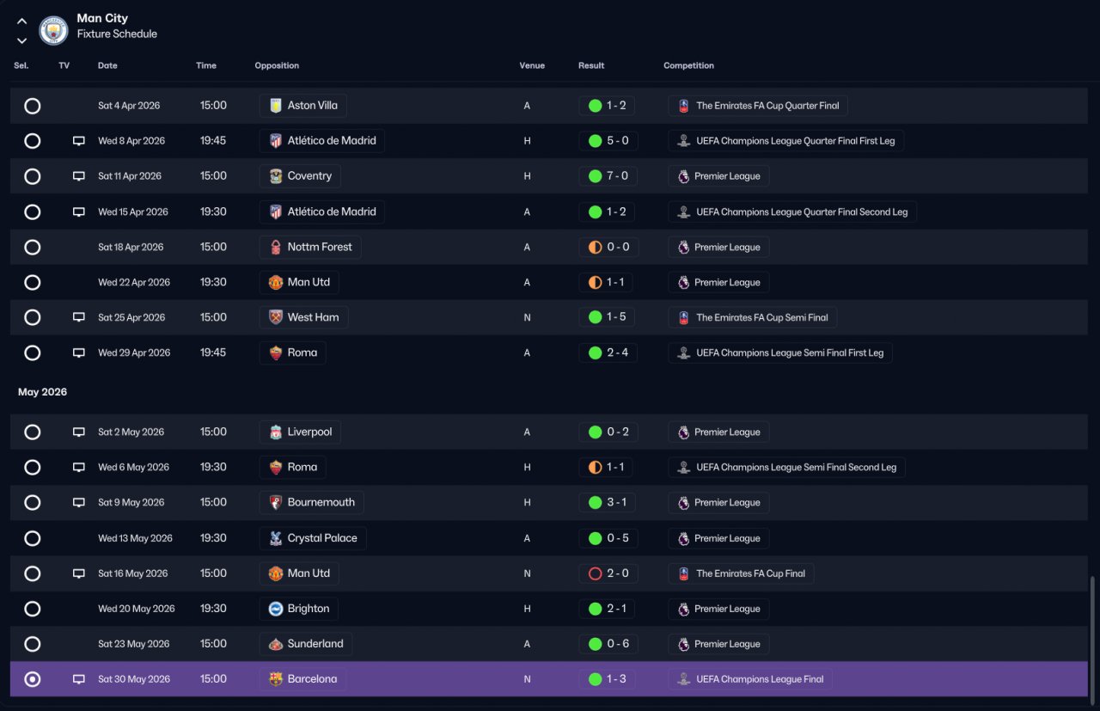
Task: Click the vertical scrollbar thumb
Action: pyautogui.click(x=1093, y=638)
